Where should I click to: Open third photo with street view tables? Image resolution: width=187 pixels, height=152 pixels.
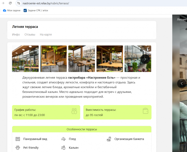pyautogui.click(x=82, y=59)
